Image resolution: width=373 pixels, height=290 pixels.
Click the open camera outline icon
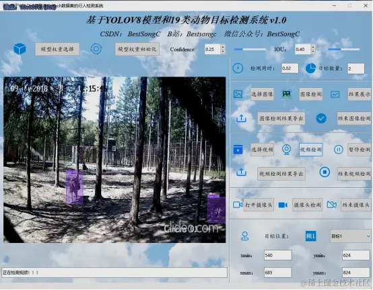pos(238,205)
